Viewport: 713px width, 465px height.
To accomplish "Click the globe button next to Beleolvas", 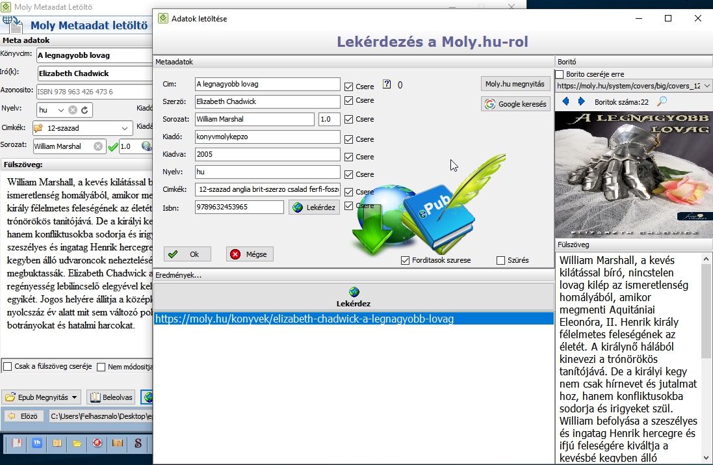I will pyautogui.click(x=148, y=397).
